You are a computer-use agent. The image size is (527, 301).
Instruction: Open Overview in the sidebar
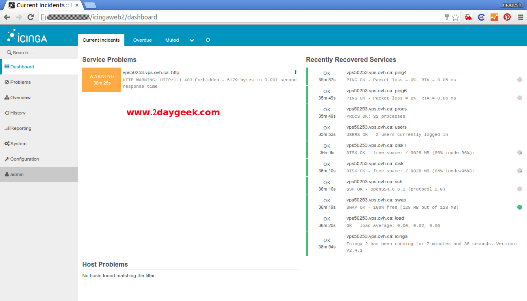click(x=39, y=98)
